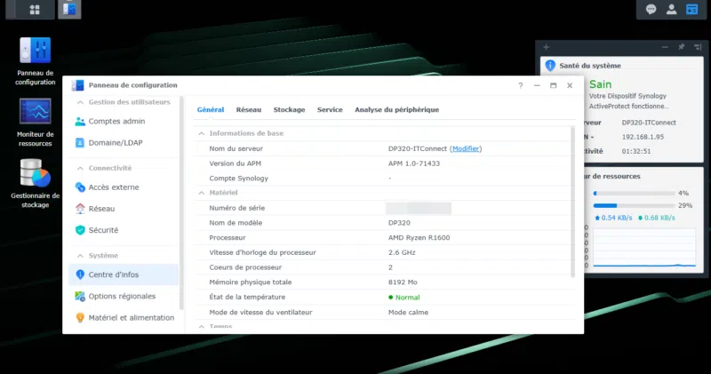Screen dimensions: 711x374
Task: Switch to the Service tab
Action: point(330,109)
